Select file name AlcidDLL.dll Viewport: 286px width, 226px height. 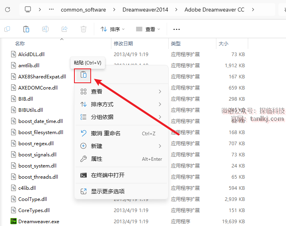[x=31, y=54]
